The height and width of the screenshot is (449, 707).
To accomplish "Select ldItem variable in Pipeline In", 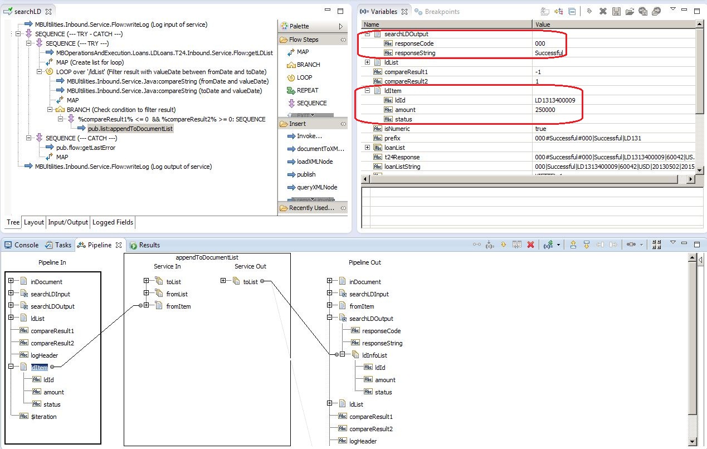I will click(39, 367).
